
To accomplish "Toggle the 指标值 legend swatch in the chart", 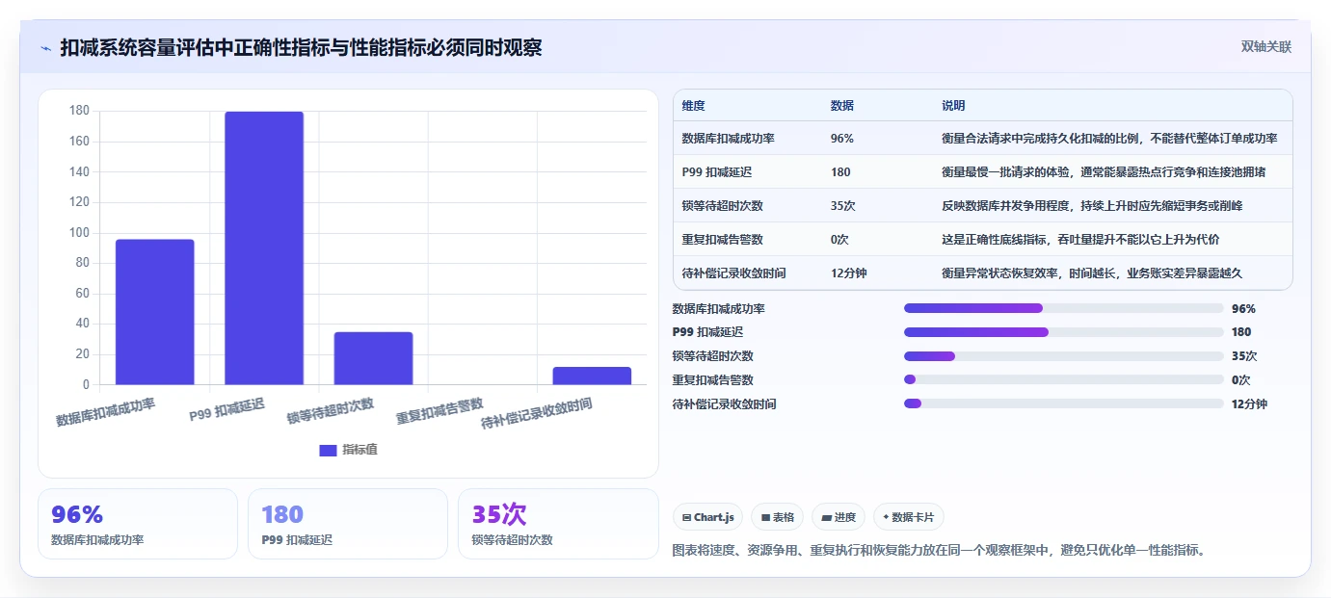I will [x=328, y=450].
